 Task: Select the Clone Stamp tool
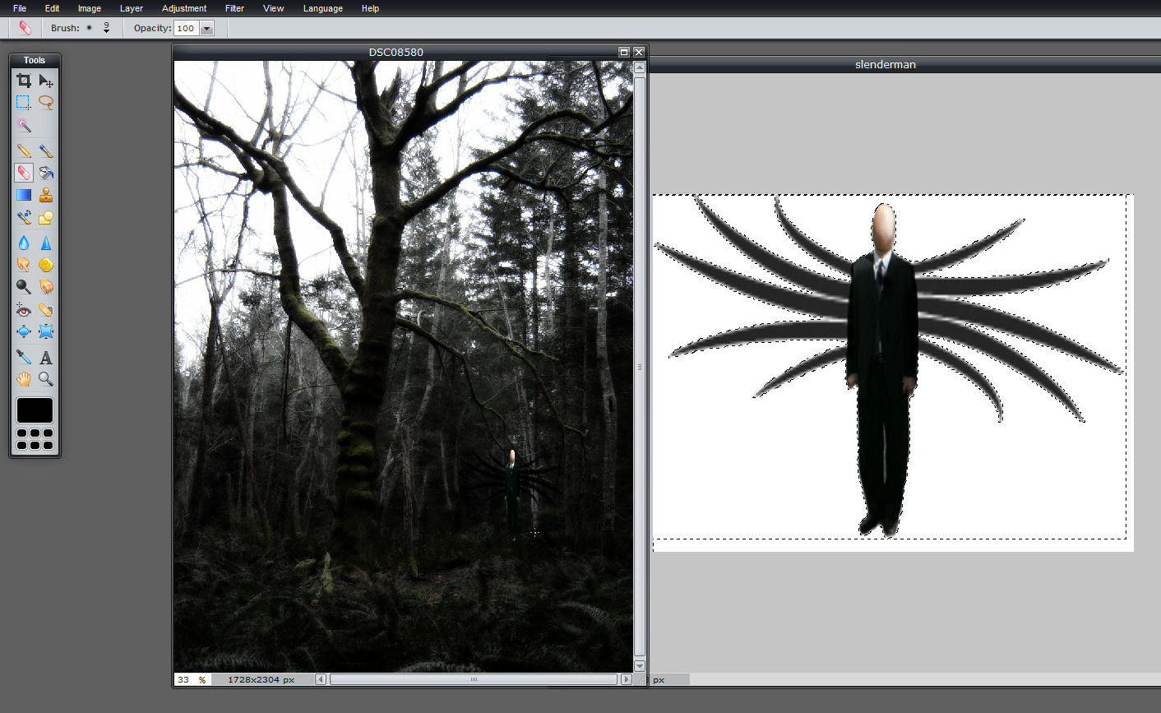pyautogui.click(x=46, y=195)
